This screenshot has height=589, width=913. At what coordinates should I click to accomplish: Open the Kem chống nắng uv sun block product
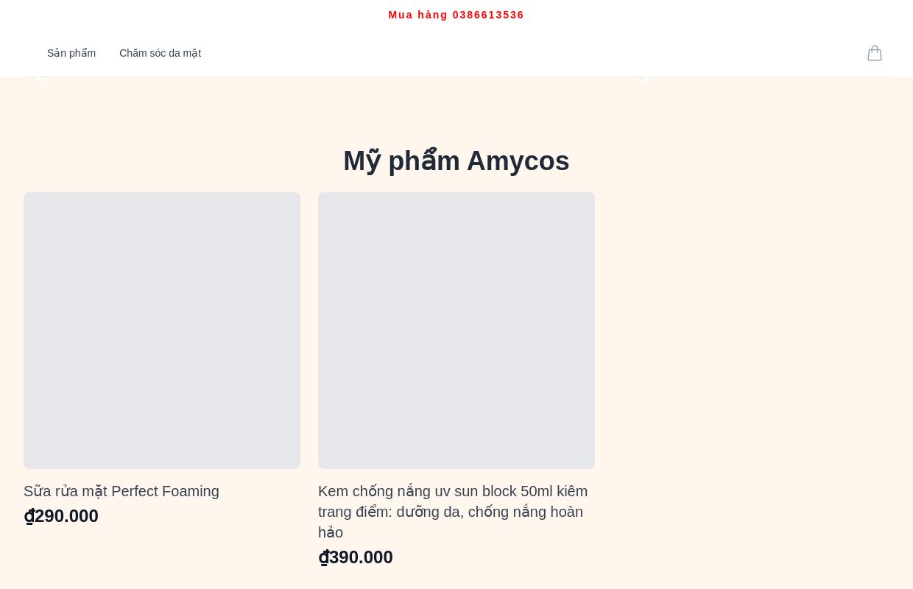pyautogui.click(x=453, y=512)
